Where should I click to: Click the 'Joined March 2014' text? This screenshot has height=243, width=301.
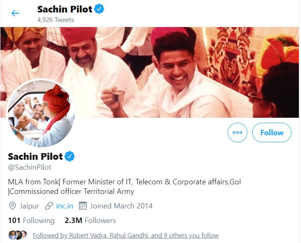coord(121,206)
